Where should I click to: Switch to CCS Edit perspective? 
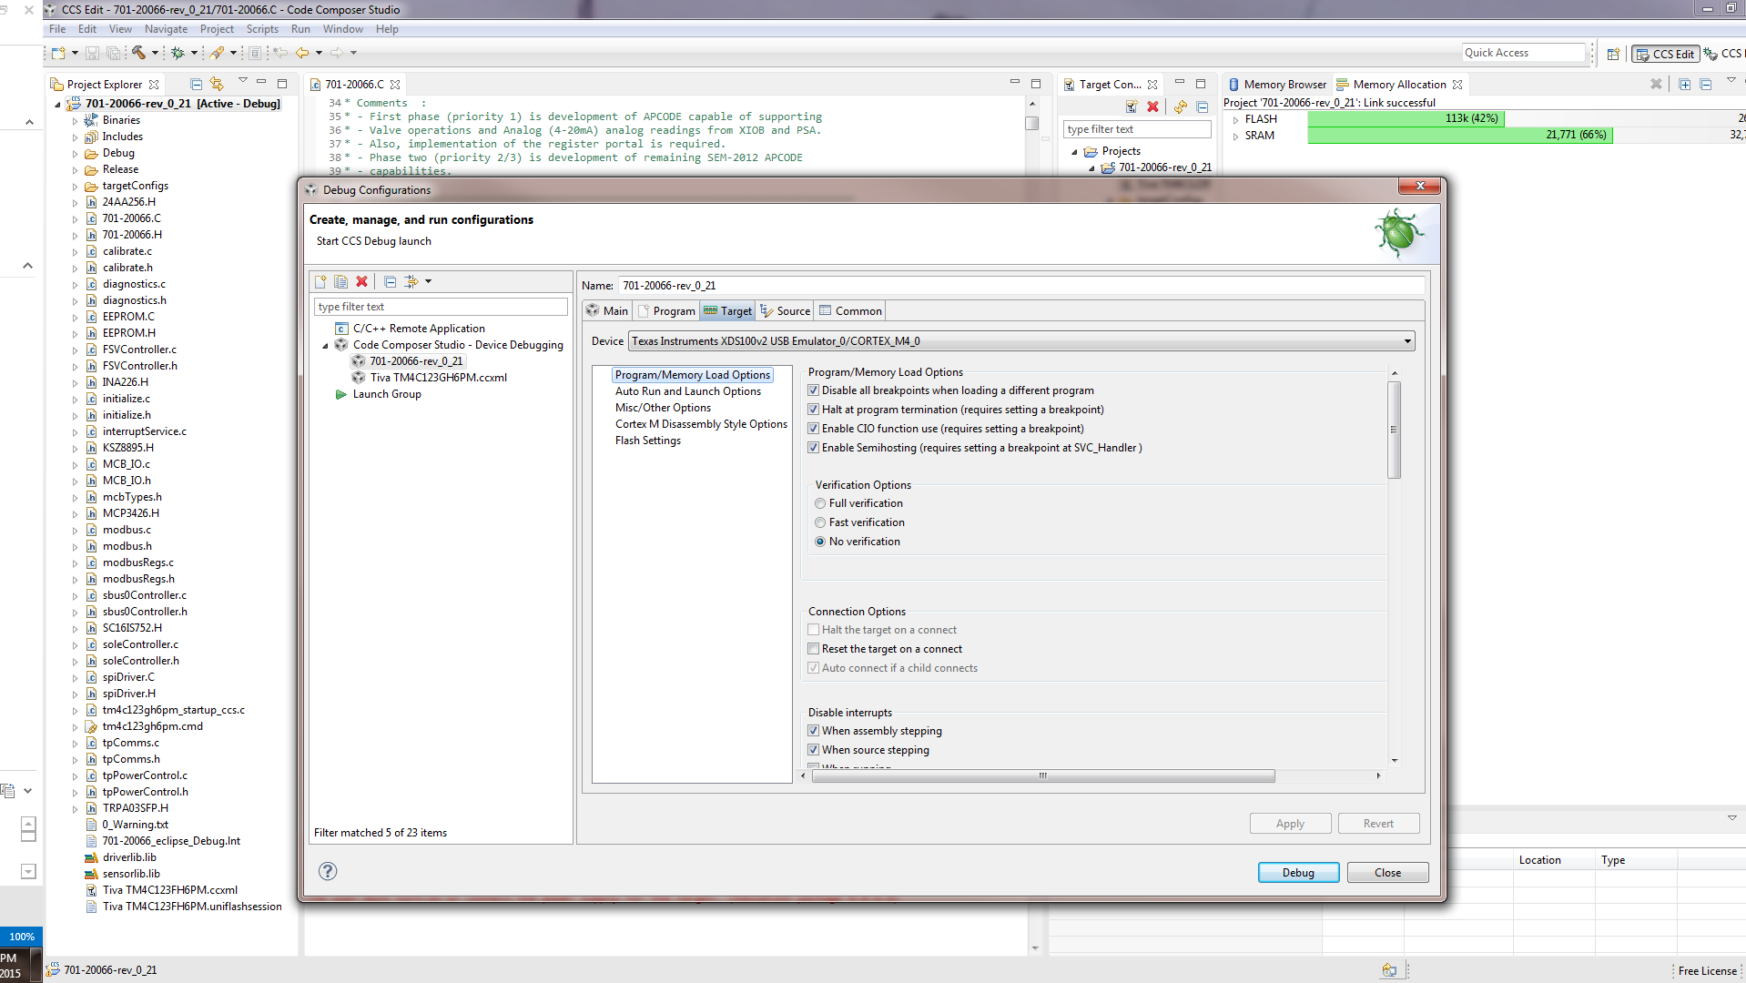pos(1666,54)
